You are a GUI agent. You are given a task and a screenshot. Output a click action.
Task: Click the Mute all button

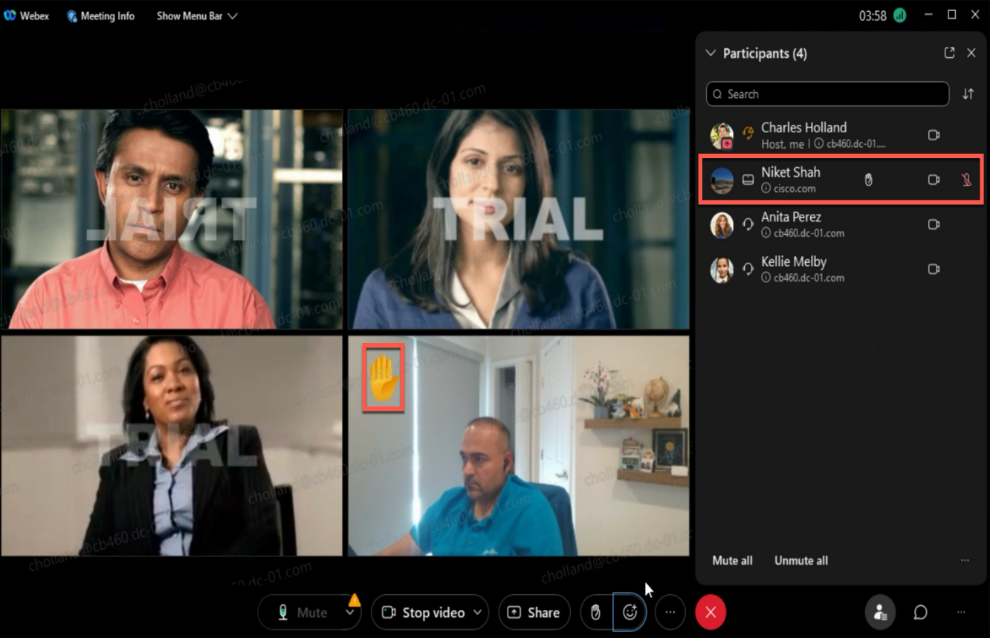coord(732,561)
